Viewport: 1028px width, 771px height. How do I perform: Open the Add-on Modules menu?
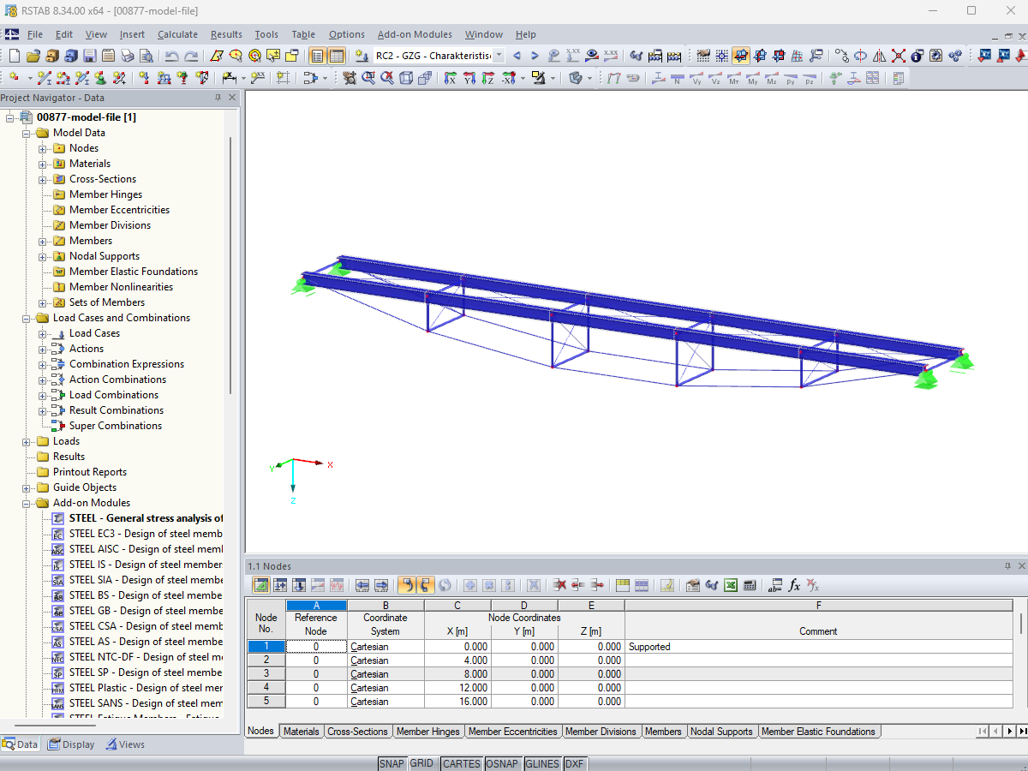(x=415, y=34)
